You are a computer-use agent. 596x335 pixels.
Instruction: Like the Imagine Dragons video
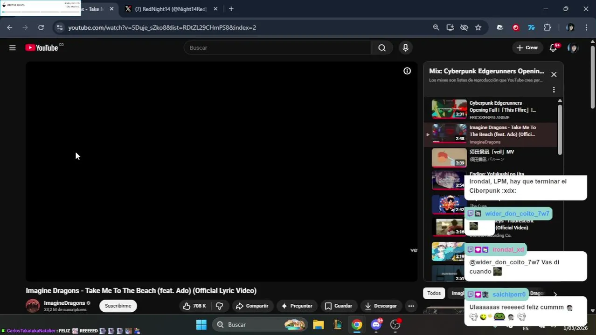[194, 306]
